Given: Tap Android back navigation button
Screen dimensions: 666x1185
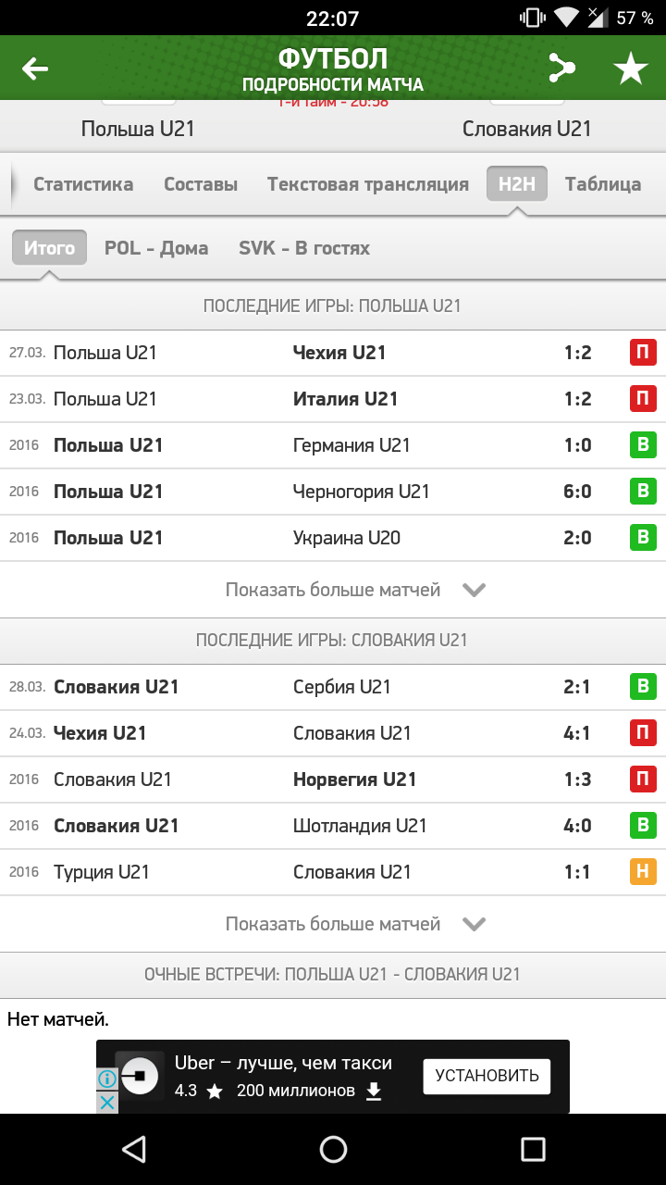Looking at the screenshot, I should [x=134, y=1149].
